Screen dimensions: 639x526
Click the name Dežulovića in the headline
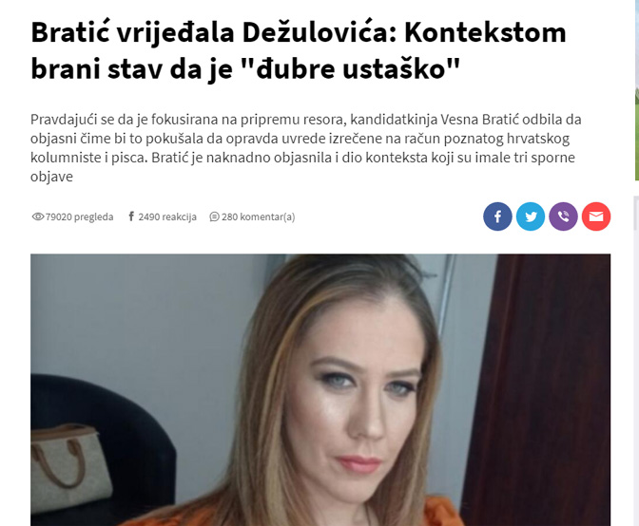[319, 32]
